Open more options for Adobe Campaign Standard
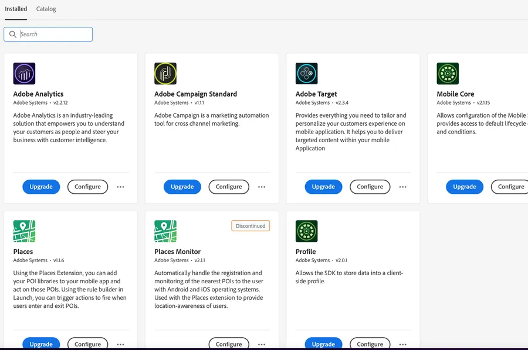The height and width of the screenshot is (350, 528). 262,187
